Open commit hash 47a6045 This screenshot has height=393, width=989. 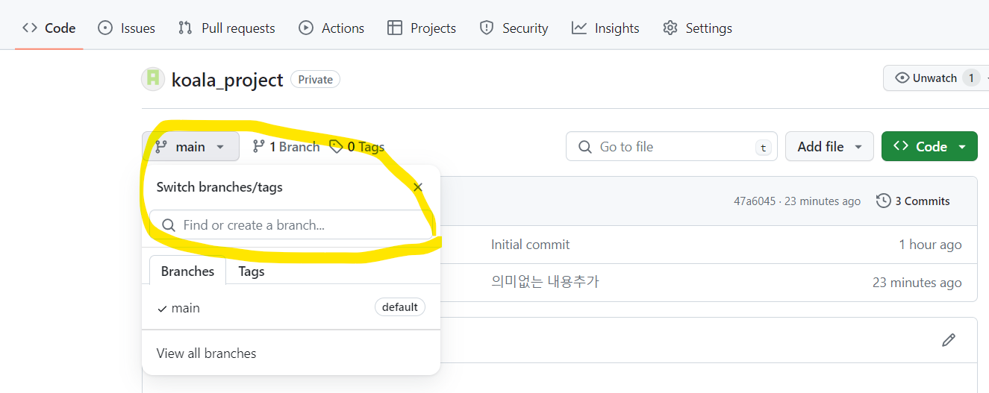[x=755, y=201]
